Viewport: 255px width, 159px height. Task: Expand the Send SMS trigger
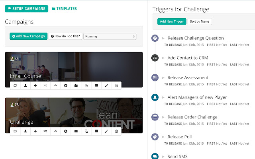tap(163, 157)
